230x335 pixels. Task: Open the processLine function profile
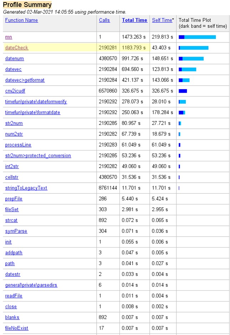click(18, 145)
